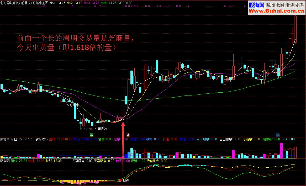Select the MA3: 13.24 readout
Screen dimensions: 306x186
pyautogui.click(x=92, y=3)
